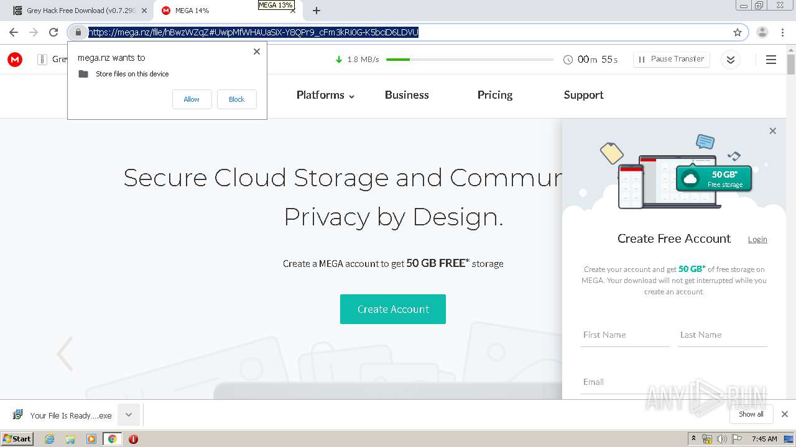The height and width of the screenshot is (447, 796).
Task: Click the green download speed arrow
Action: click(x=339, y=60)
